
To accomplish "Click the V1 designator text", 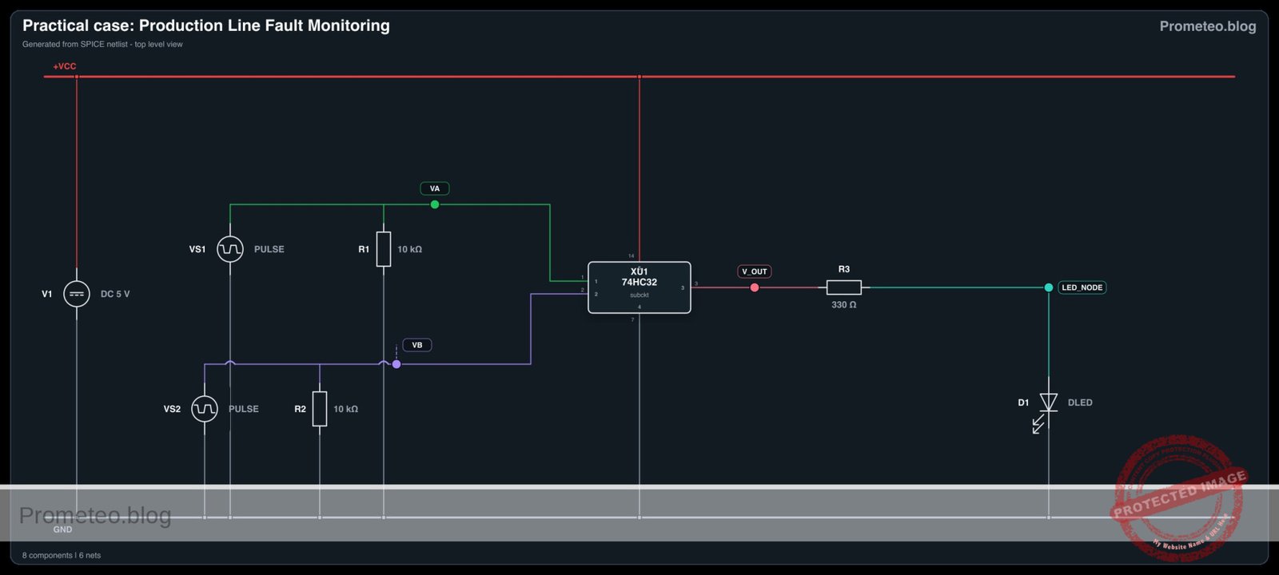I will pos(47,294).
